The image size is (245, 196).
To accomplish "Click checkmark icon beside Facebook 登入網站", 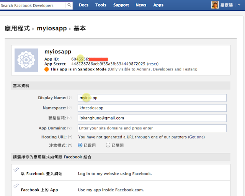I will click(16, 170).
